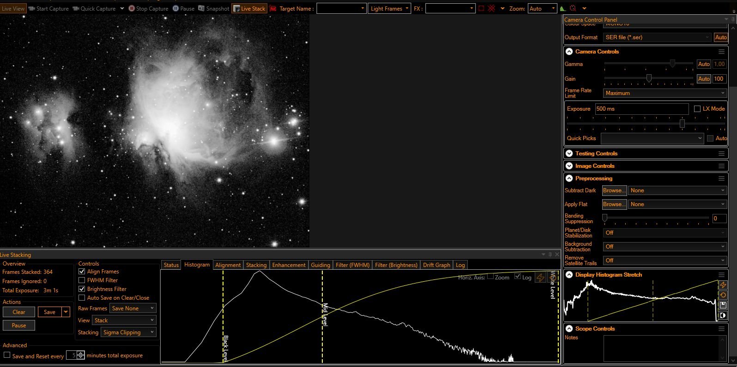Open the FX dropdown
Screen dimensions: 737x367
point(450,8)
